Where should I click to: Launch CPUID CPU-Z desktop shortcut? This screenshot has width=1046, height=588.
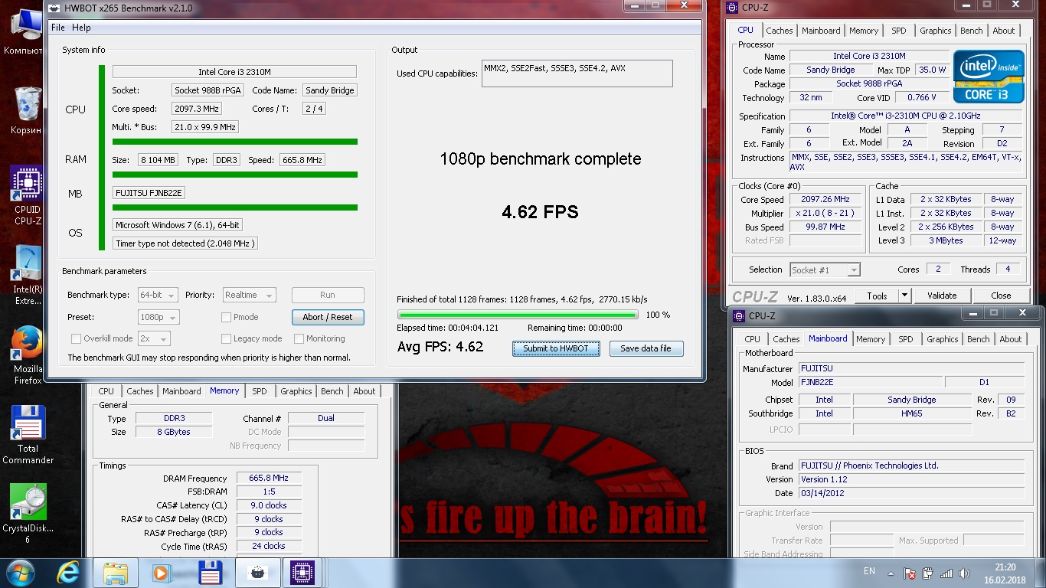(x=28, y=195)
